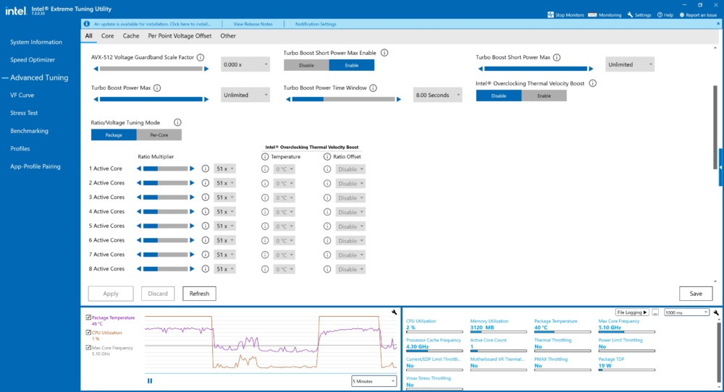Open AVX-512 scale factor 0.000 x dropdown
Image resolution: width=724 pixels, height=392 pixels.
click(245, 64)
